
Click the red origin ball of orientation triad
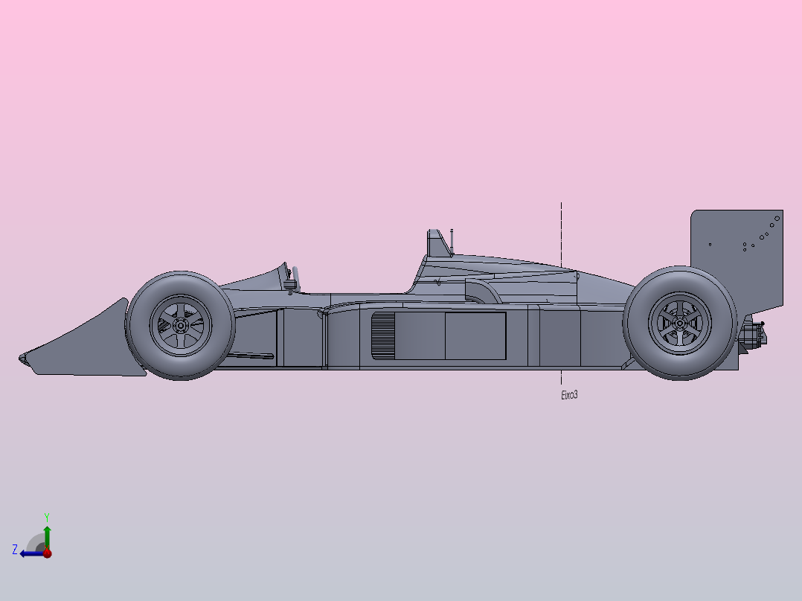click(47, 553)
